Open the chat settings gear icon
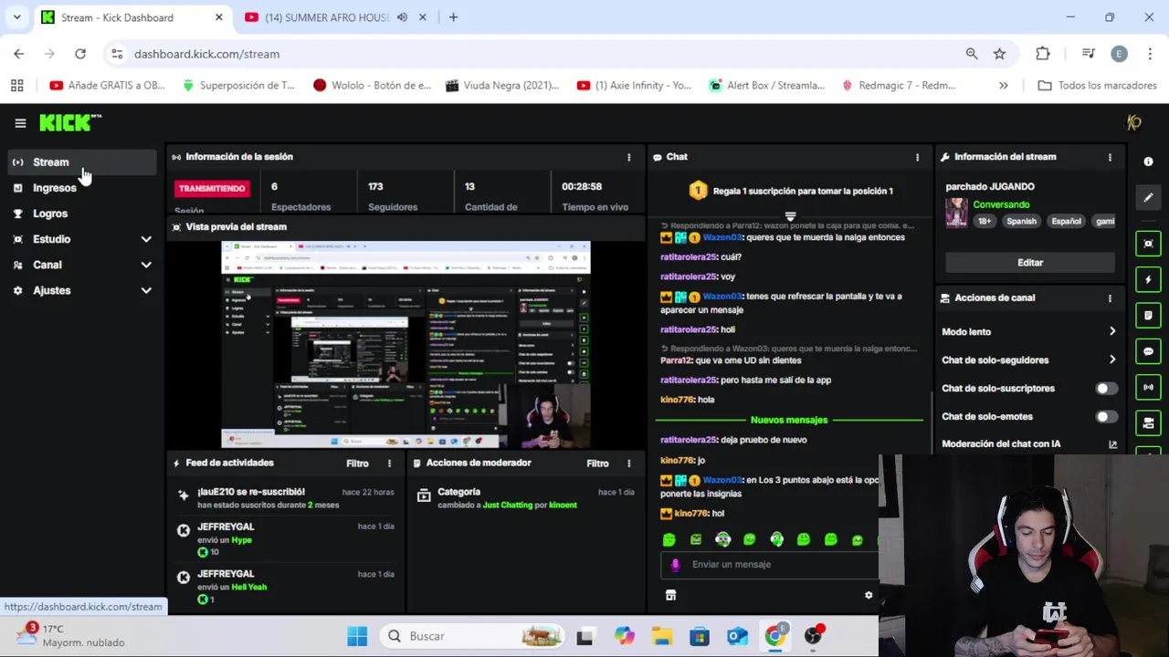This screenshot has height=657, width=1169. pos(869,595)
